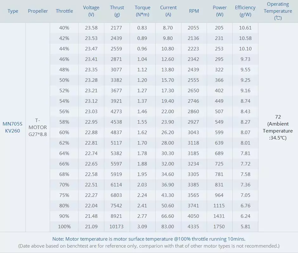Select the 72 ambient temperature cell
The height and width of the screenshot is (253, 298).
278,127
